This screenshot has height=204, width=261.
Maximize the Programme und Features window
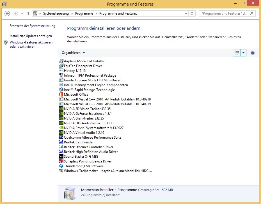243,3
